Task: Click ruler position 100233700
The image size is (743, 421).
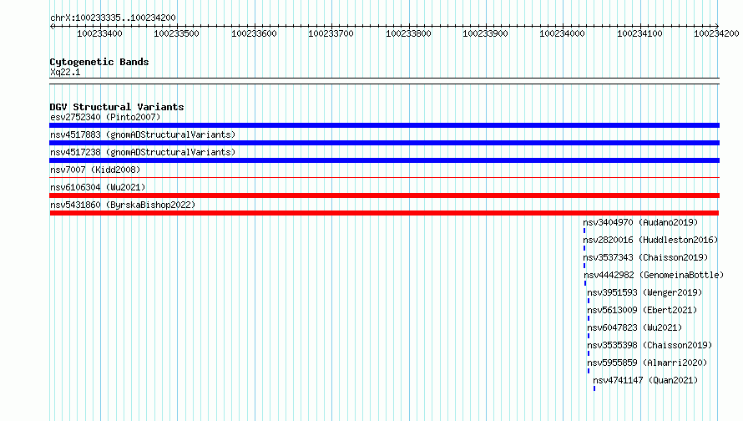Action: tap(331, 33)
